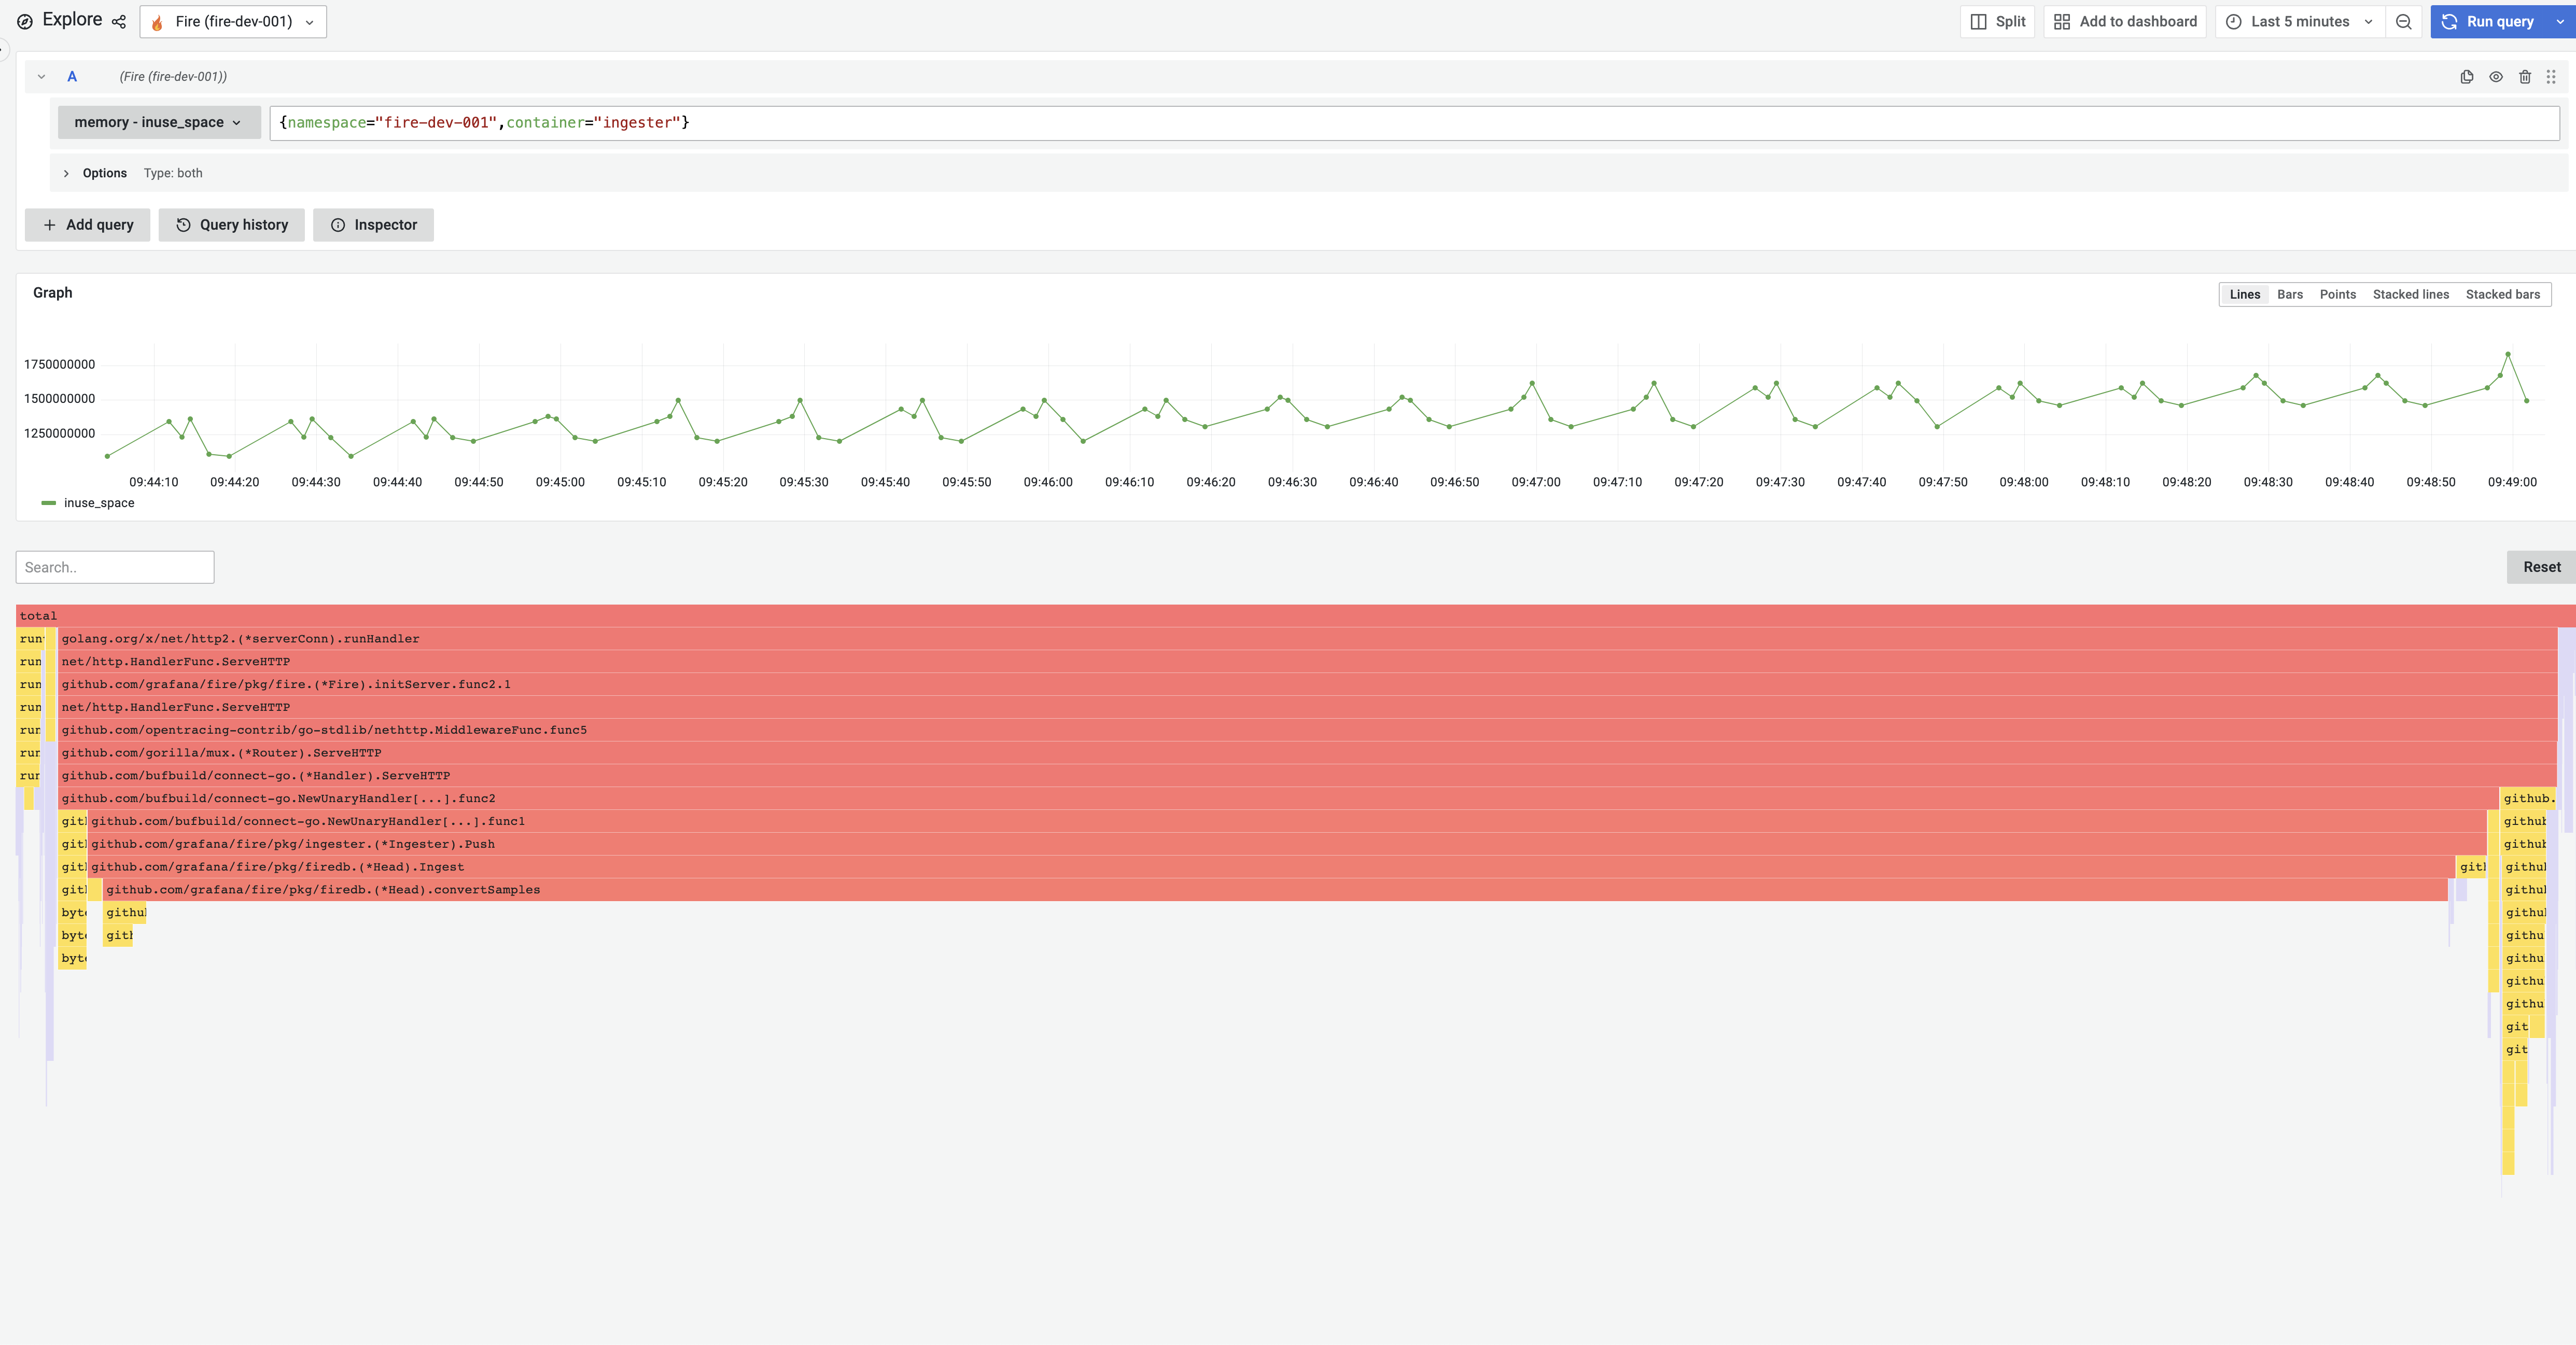Click the zoom out magnifier icon
The height and width of the screenshot is (1345, 2576).
point(2404,21)
